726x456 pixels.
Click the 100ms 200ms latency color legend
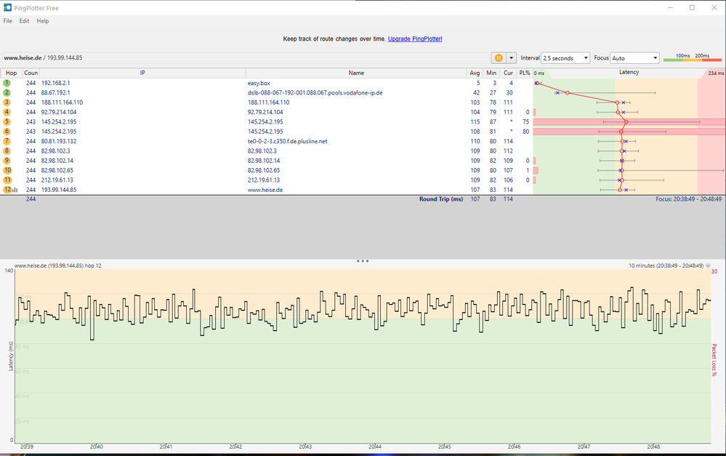(x=692, y=58)
